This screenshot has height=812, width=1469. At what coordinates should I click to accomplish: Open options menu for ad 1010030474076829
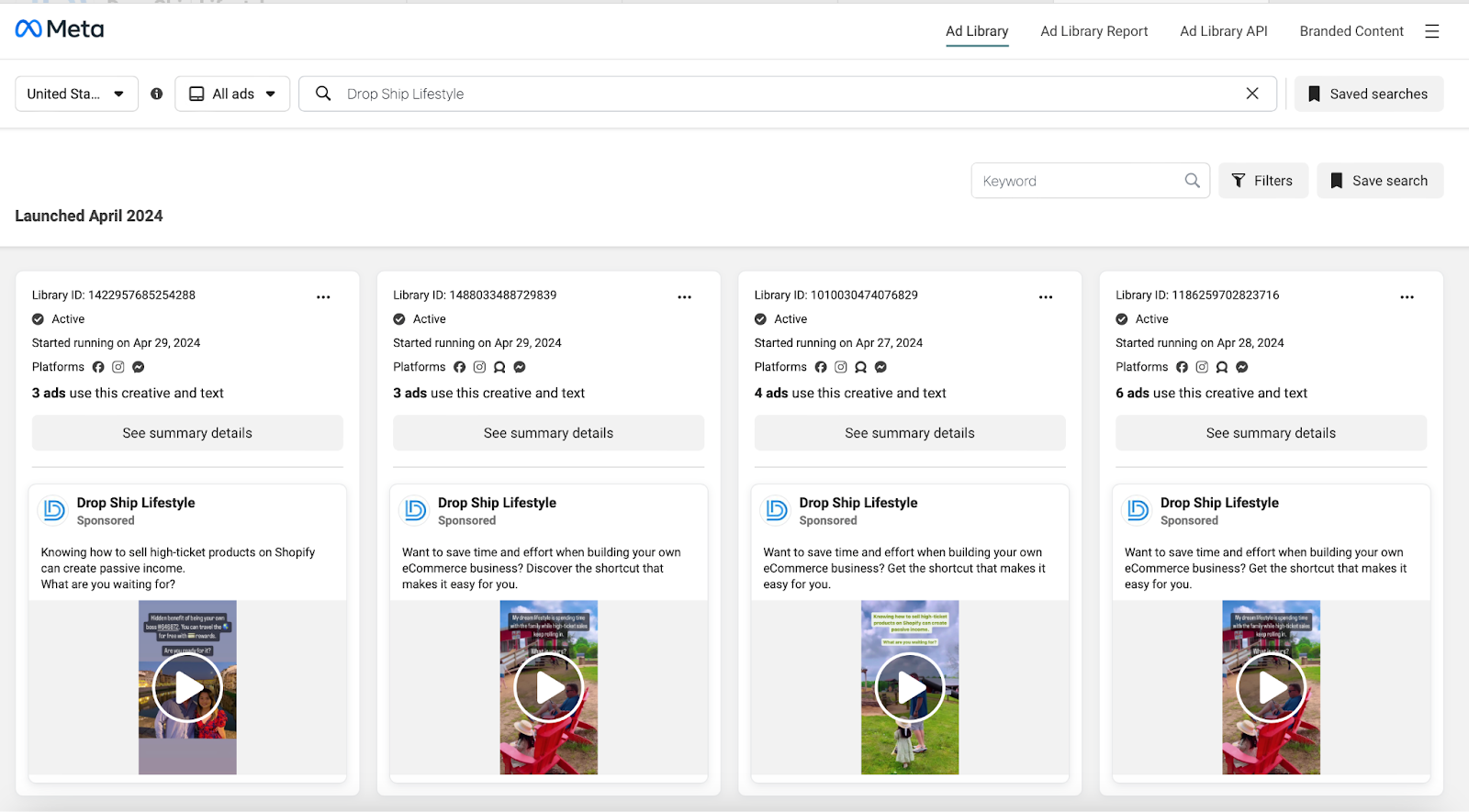point(1046,297)
